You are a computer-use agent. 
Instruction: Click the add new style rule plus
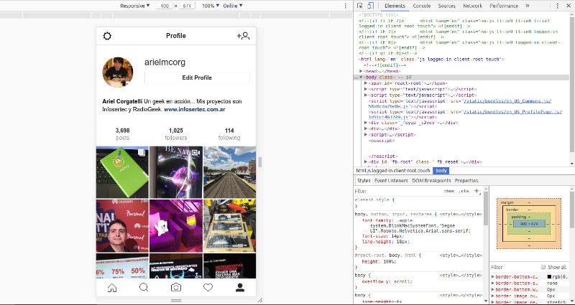tap(477, 192)
